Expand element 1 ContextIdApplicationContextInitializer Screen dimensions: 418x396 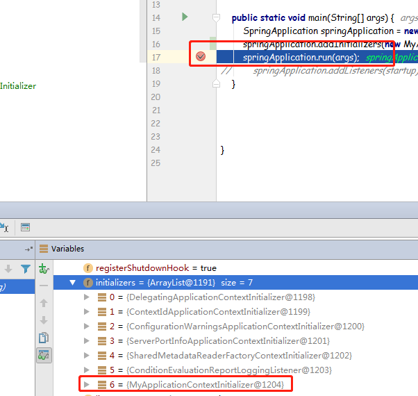click(x=86, y=312)
